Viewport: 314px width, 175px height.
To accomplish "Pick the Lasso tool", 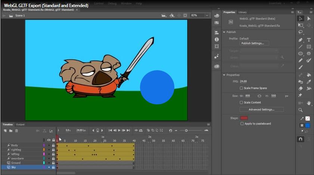I will pyautogui.click(x=301, y=32).
